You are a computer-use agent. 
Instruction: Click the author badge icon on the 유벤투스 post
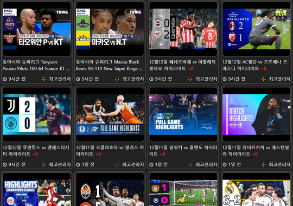tap(44, 165)
